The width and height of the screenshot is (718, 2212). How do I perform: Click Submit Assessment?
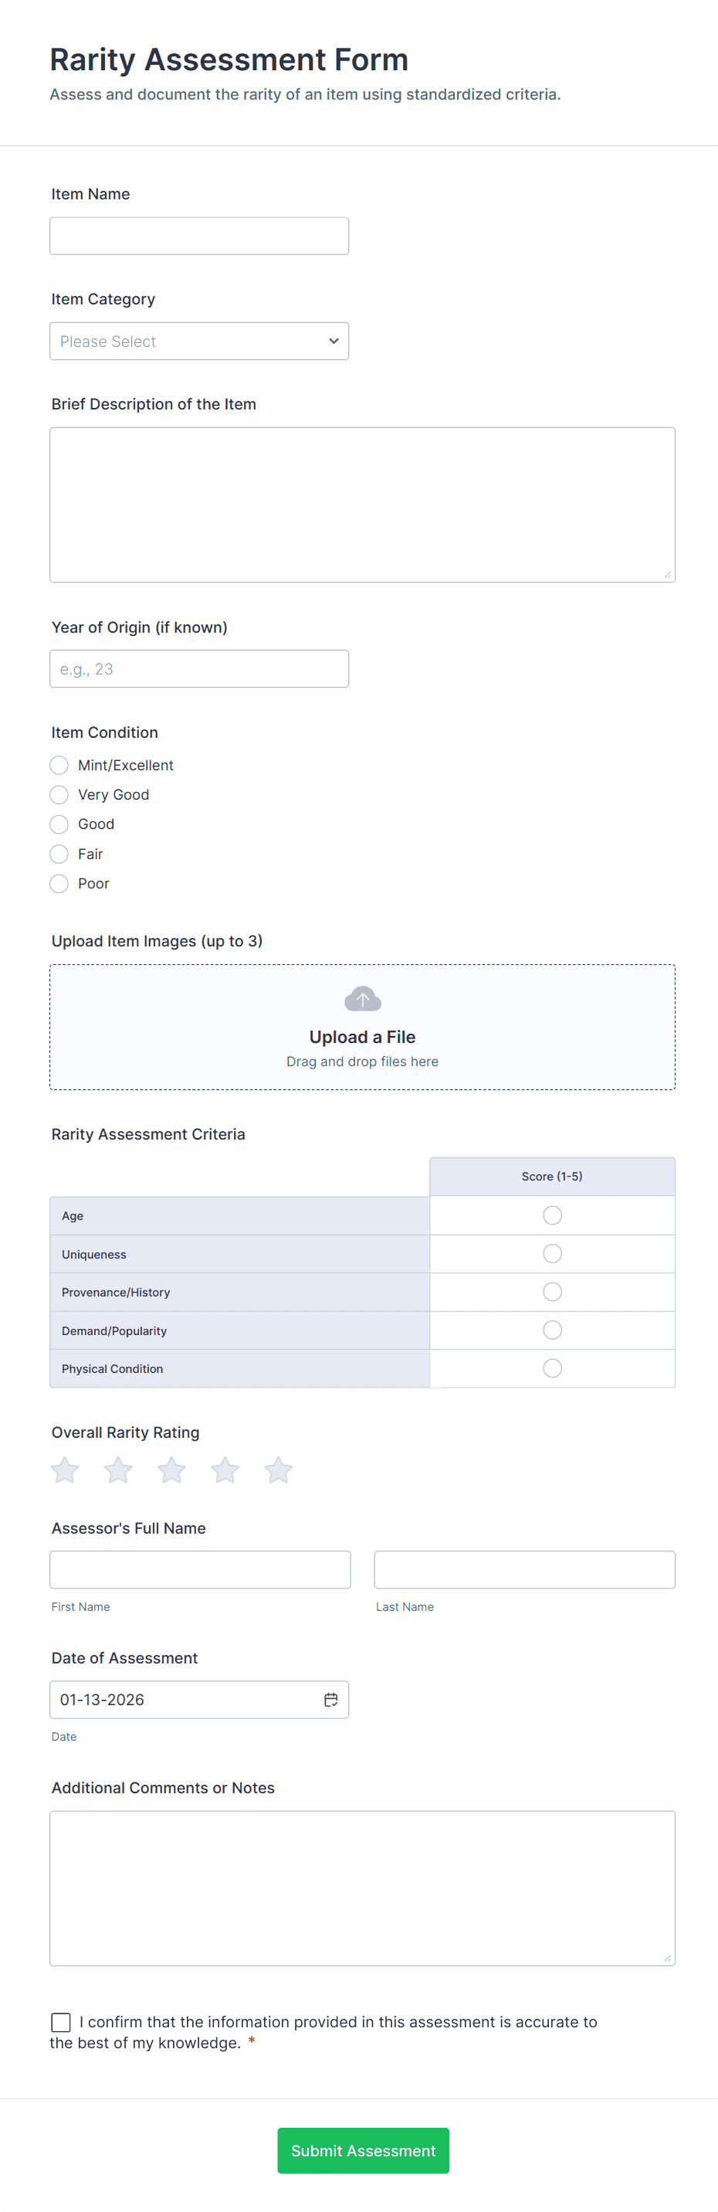pyautogui.click(x=362, y=2150)
